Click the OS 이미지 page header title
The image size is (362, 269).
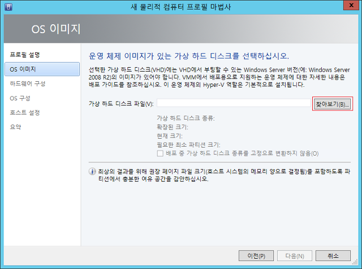click(56, 29)
